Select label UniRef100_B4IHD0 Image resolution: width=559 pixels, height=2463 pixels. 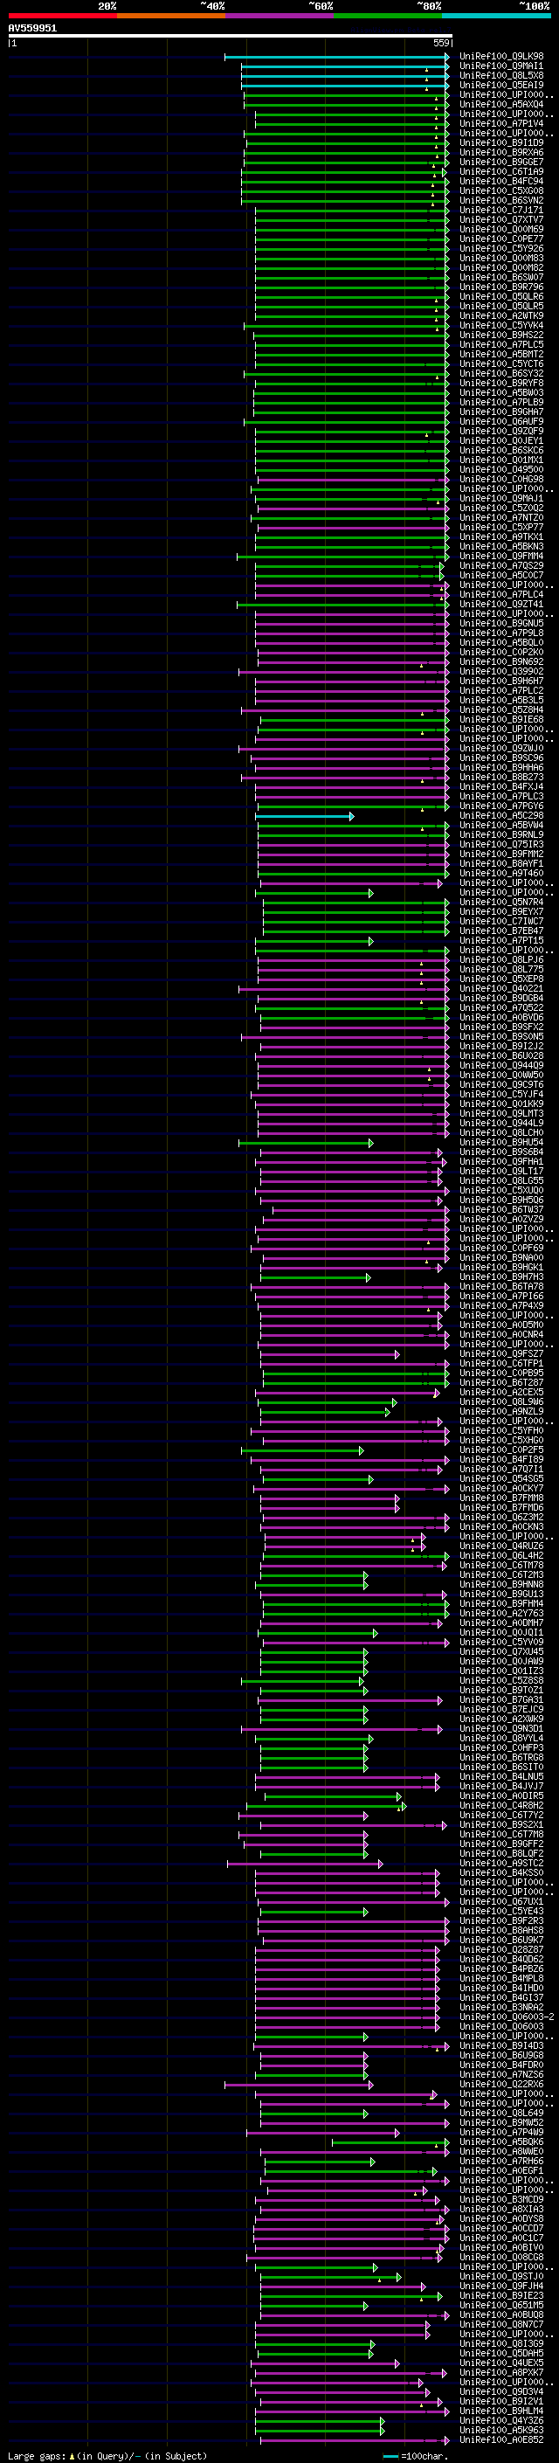pos(500,1988)
